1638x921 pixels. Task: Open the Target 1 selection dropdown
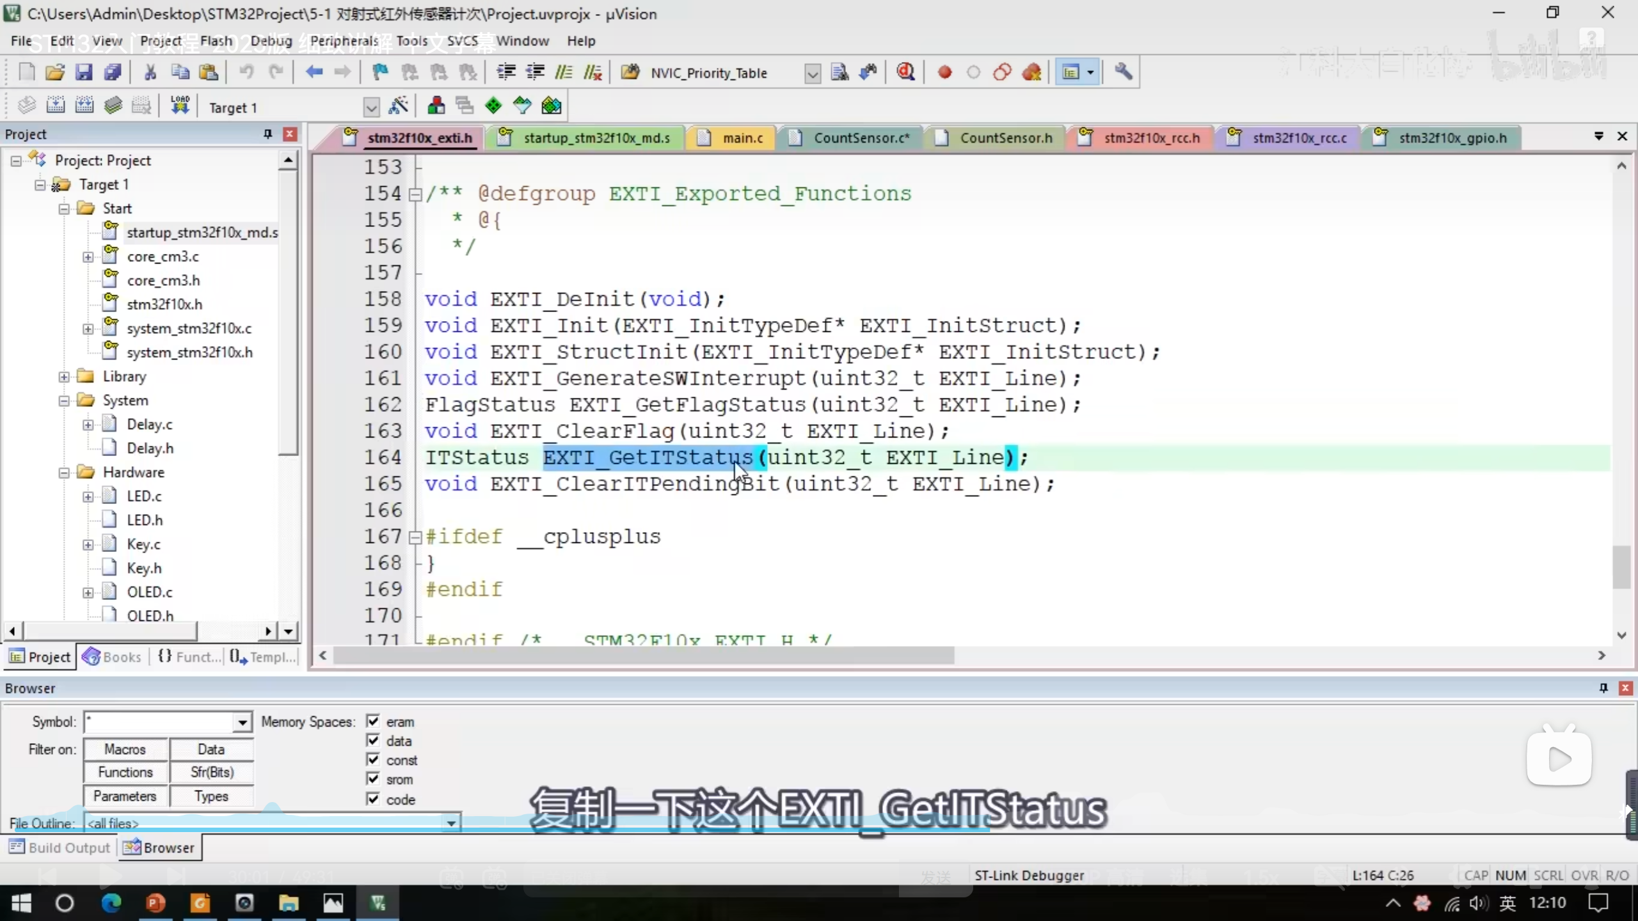371,107
